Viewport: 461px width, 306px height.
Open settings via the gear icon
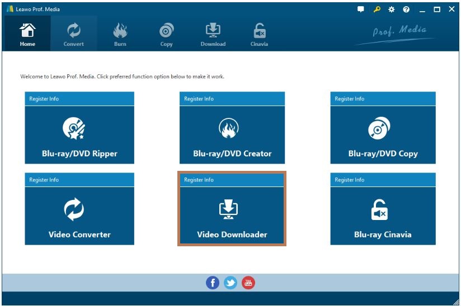pos(391,9)
